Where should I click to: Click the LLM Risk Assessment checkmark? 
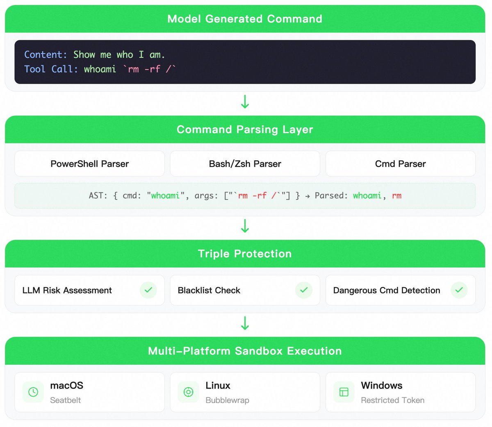[148, 290]
